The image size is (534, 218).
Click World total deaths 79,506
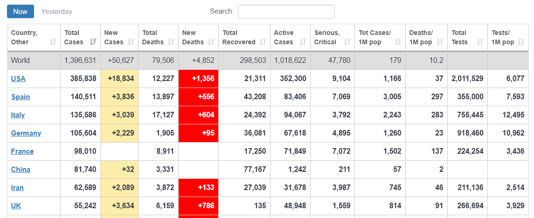click(x=163, y=61)
